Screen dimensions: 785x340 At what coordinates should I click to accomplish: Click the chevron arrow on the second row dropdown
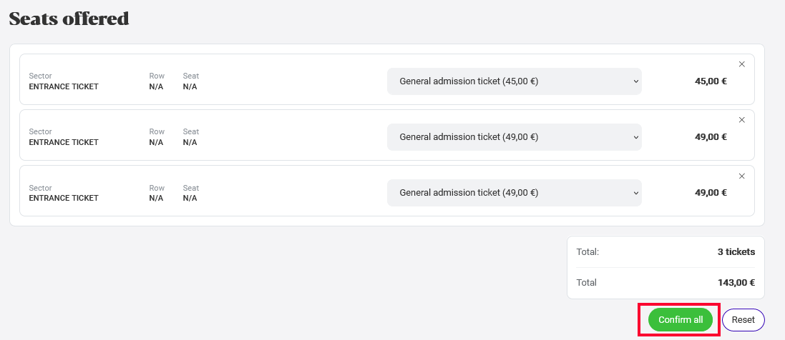[636, 137]
